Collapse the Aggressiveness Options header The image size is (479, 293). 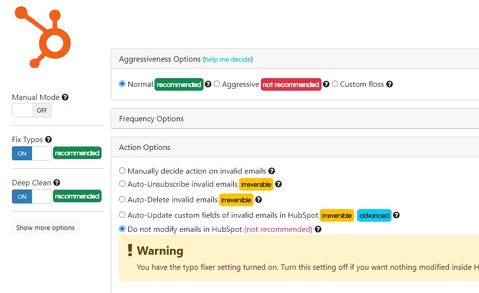pos(295,59)
